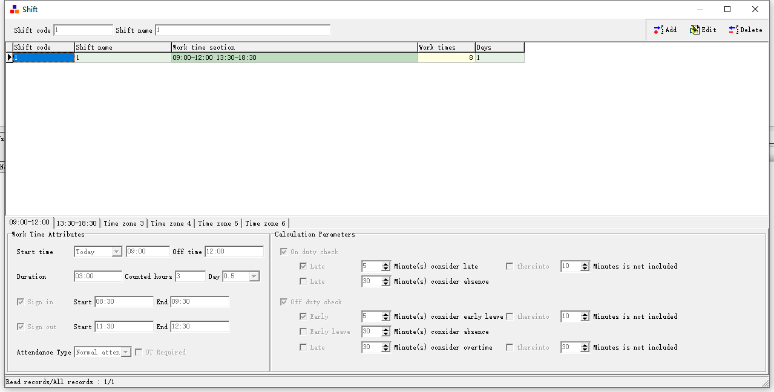Adjust the late not-included minutes spinner
The image size is (774, 392).
click(585, 266)
